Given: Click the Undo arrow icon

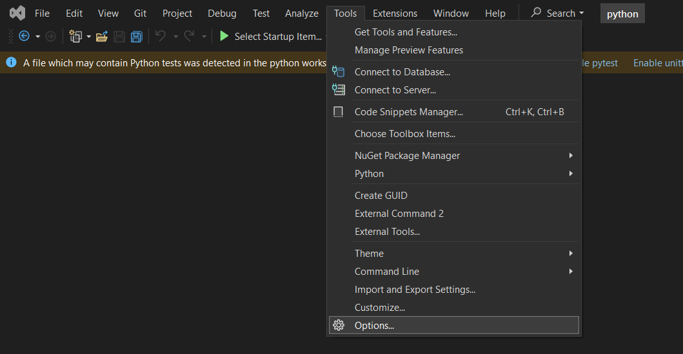Looking at the screenshot, I should (161, 36).
